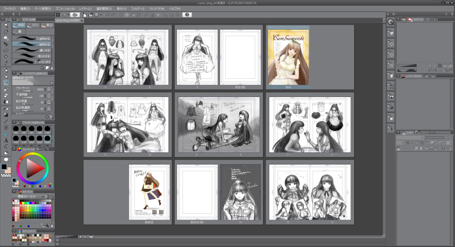This screenshot has height=247, width=455.
Task: Select the Zoom magnifier tool
Action: pos(6,26)
